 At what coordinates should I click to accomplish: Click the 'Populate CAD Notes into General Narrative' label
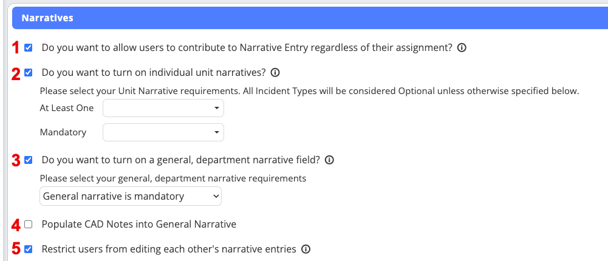[x=138, y=225]
